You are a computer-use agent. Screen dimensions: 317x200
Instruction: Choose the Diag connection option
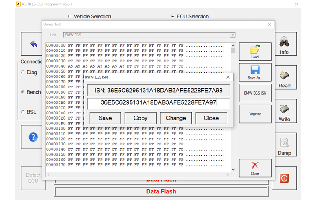[x=23, y=72]
